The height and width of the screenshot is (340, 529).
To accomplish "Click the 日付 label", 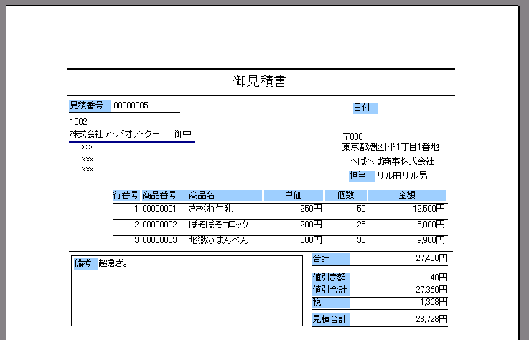I will click(x=365, y=108).
